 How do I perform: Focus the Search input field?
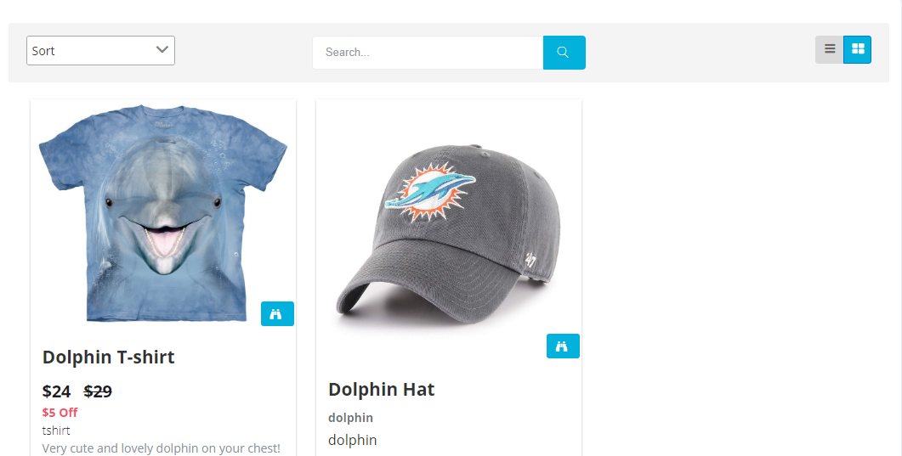[428, 53]
